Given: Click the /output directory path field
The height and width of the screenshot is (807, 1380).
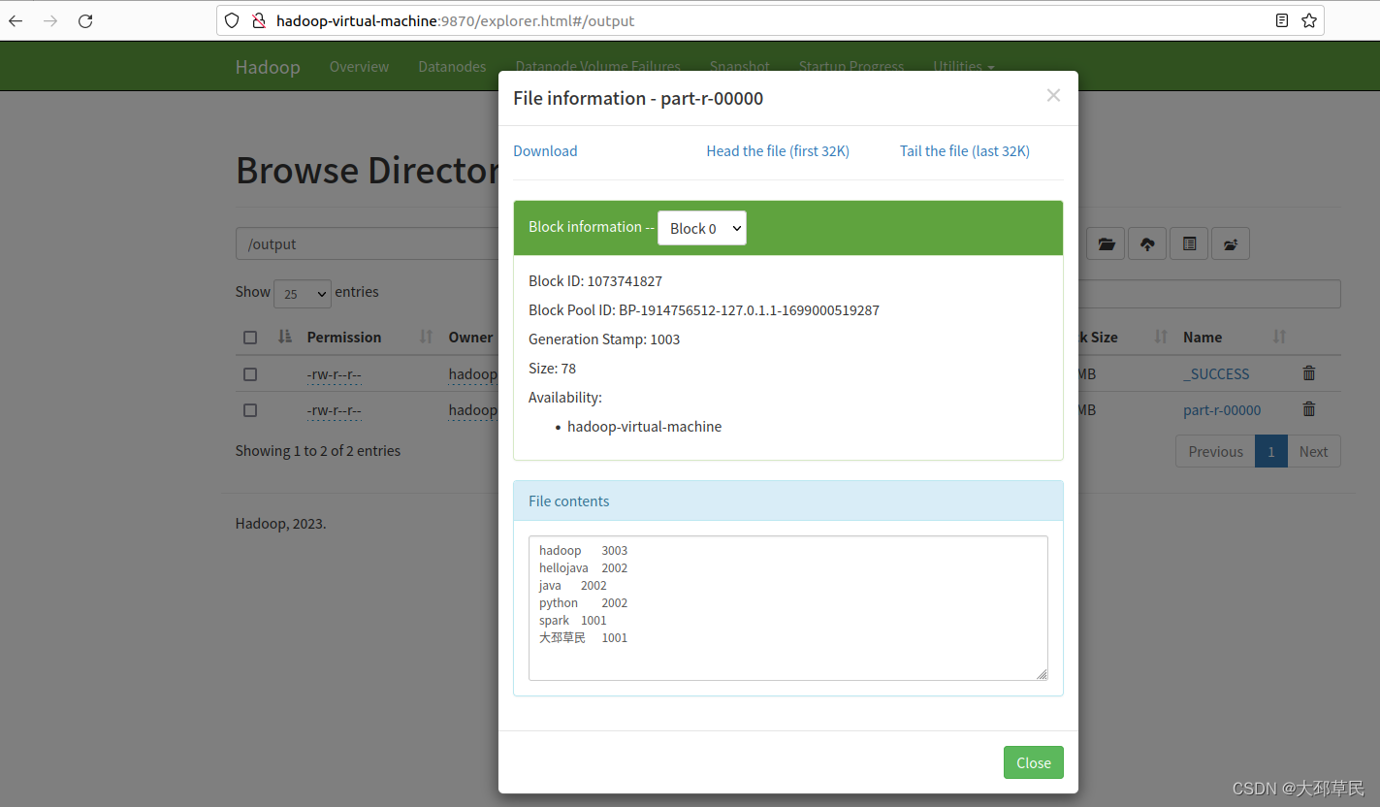Looking at the screenshot, I should 367,243.
